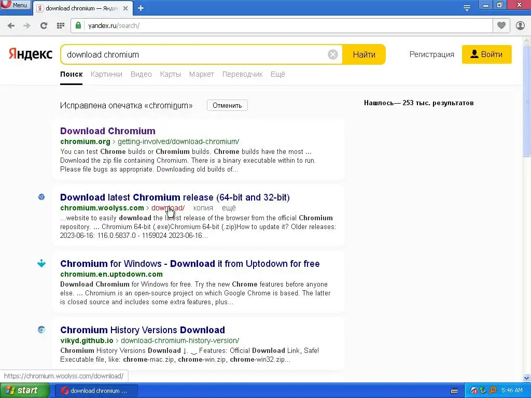Switch to the Маркет tab

click(202, 74)
